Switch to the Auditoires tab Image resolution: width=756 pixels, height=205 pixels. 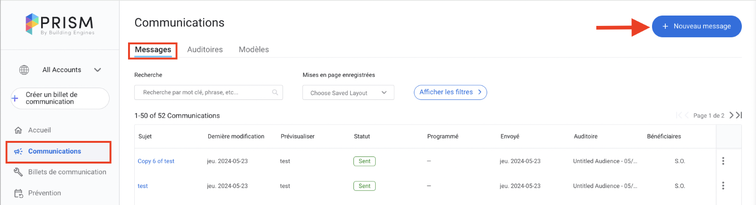(x=205, y=49)
